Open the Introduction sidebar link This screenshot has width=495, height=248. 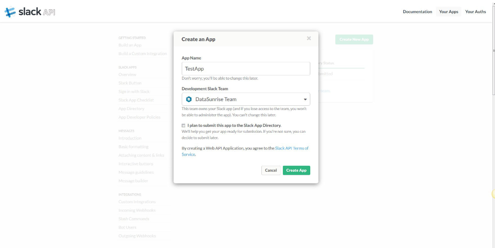point(130,138)
